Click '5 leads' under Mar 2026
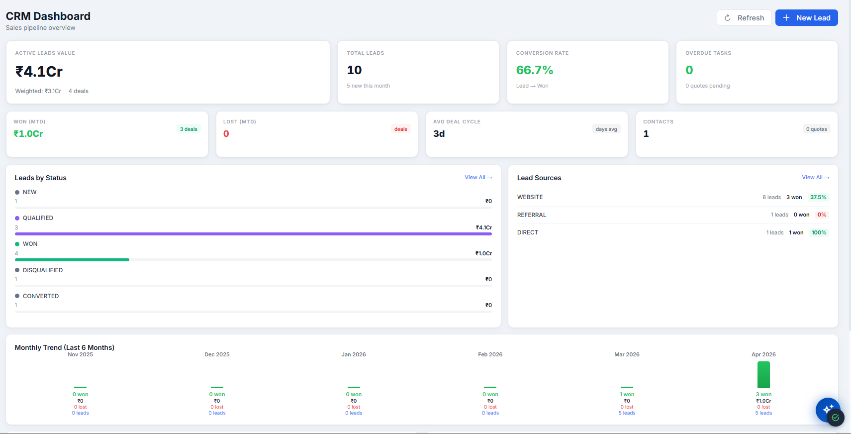The height and width of the screenshot is (434, 851). coord(627,413)
